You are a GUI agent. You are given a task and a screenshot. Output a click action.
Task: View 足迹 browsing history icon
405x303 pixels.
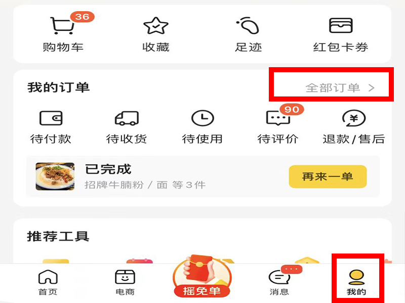[248, 26]
